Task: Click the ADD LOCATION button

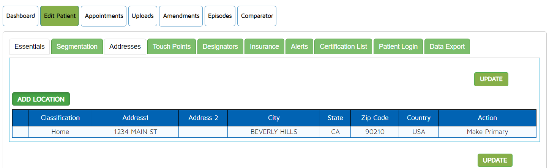Action: tap(41, 99)
